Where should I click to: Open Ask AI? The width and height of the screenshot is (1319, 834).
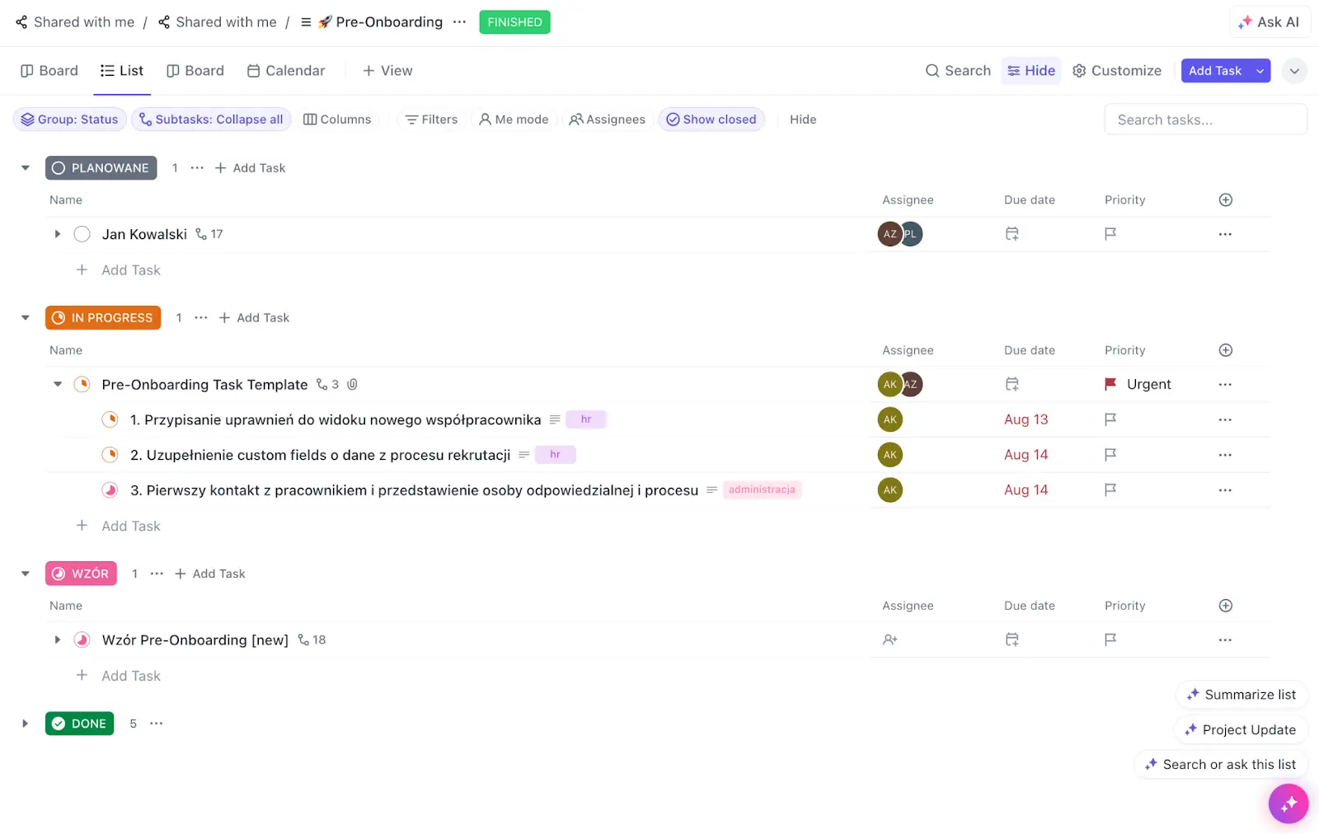pos(1270,22)
